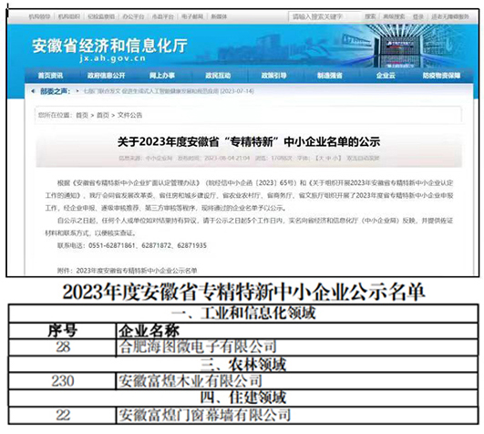Open the 首页资讯 navigation tab
The height and width of the screenshot is (434, 484).
(50, 76)
